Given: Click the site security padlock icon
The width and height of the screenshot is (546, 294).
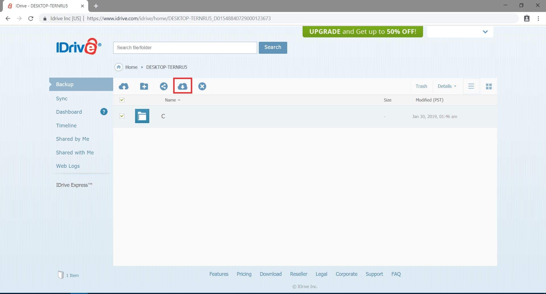Looking at the screenshot, I should 45,18.
